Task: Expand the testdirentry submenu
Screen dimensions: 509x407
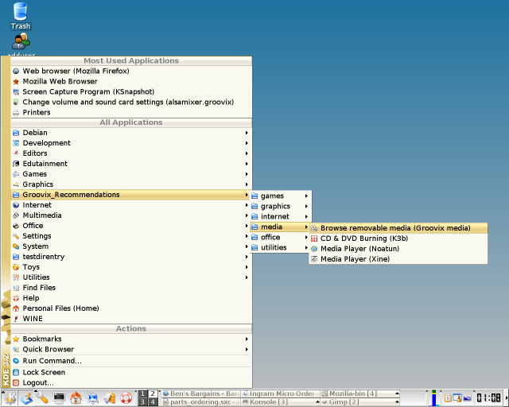Action: point(131,257)
